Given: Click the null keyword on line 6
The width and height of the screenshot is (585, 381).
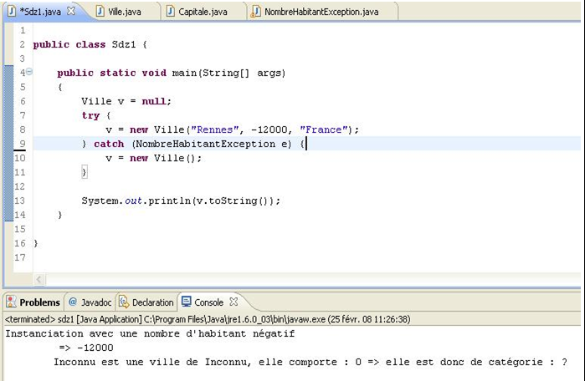Looking at the screenshot, I should [x=154, y=101].
